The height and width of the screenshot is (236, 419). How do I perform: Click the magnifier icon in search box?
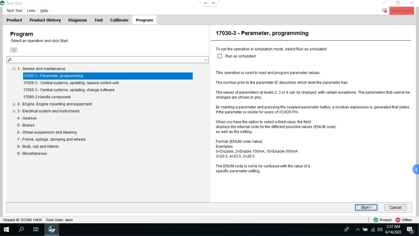click(10, 60)
